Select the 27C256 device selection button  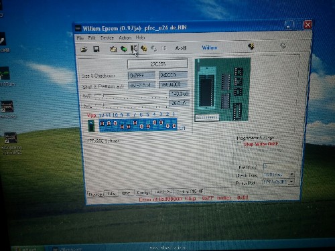[x=157, y=64]
